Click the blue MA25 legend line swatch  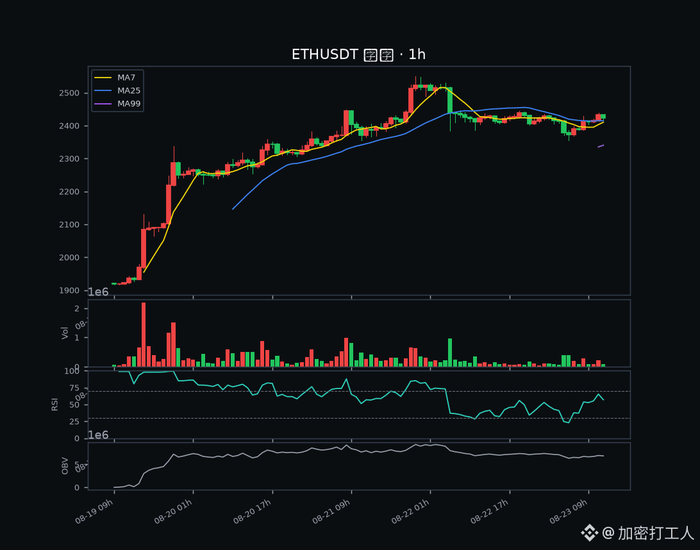103,91
